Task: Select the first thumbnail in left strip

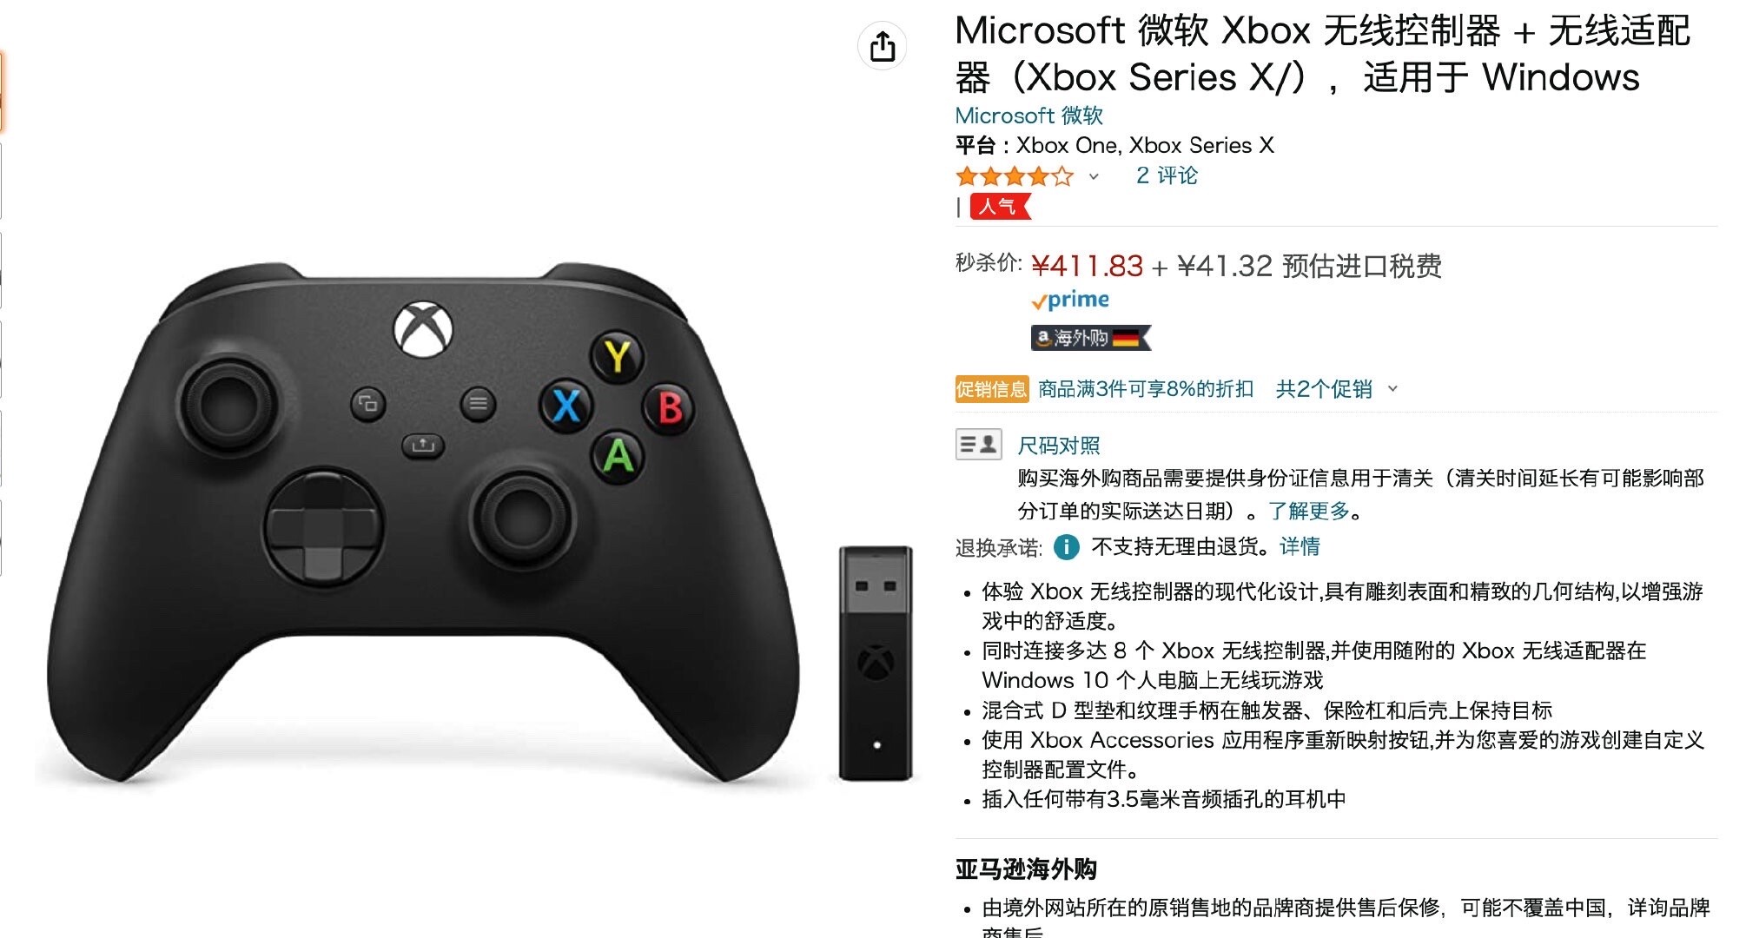Action: click(x=2, y=91)
